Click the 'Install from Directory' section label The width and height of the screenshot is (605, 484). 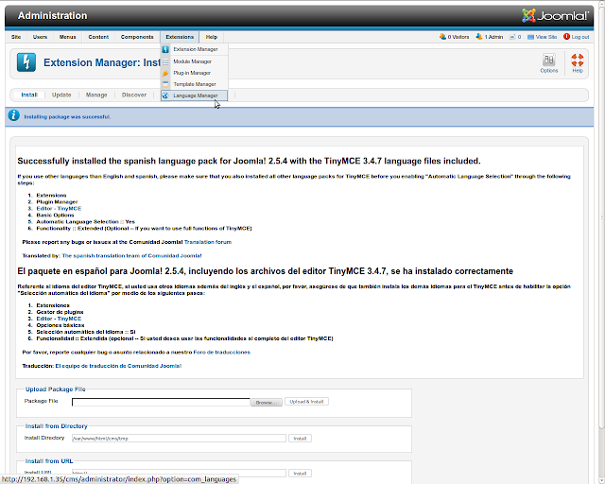[x=57, y=426]
